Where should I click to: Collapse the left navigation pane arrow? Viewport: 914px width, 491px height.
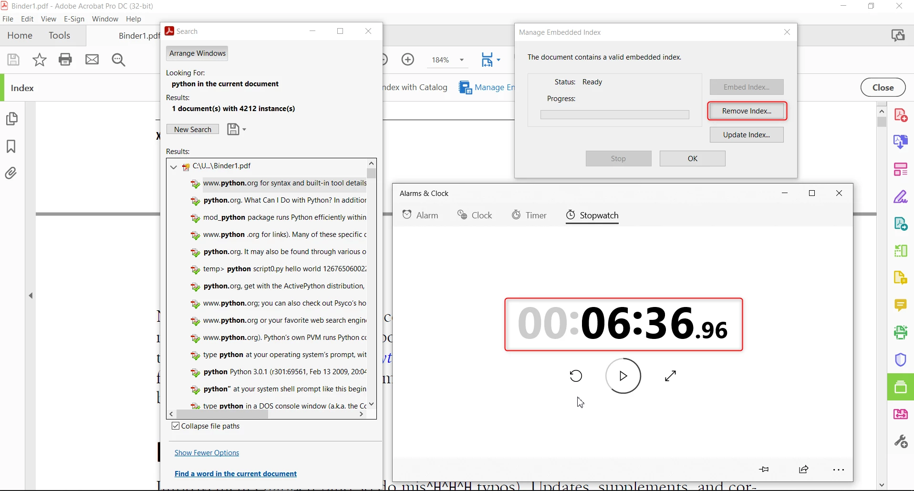point(31,296)
